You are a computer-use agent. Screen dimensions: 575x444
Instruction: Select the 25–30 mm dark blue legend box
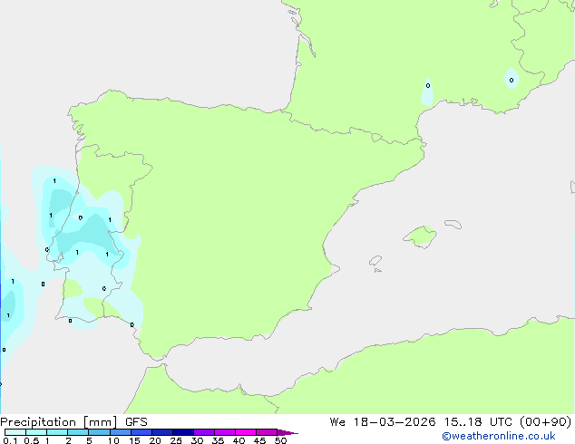point(183,432)
